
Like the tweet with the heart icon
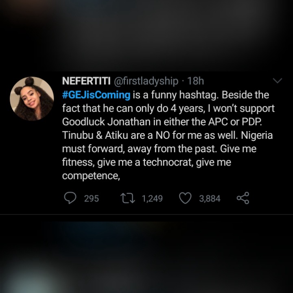click(x=186, y=198)
